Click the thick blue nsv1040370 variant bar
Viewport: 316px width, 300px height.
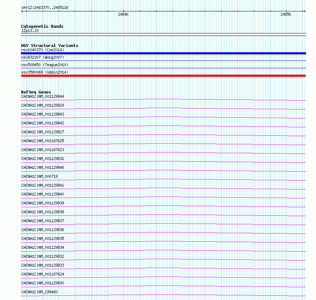point(163,53)
